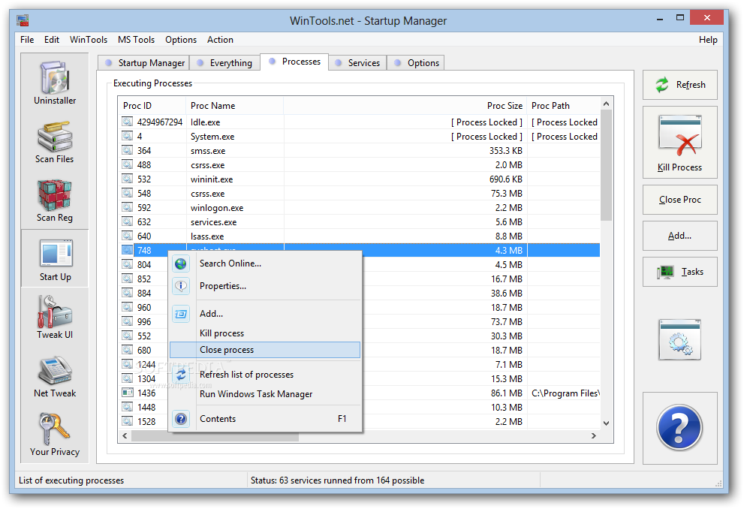The width and height of the screenshot is (744, 509).
Task: Click the vertical scrollbar thumb of process list
Action: click(606, 165)
